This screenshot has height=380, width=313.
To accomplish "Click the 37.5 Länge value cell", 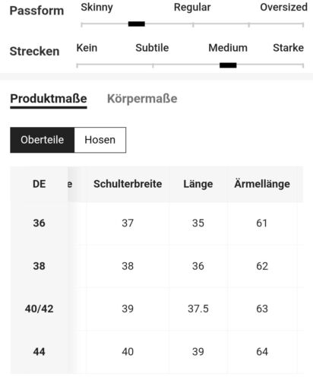I will point(198,309).
